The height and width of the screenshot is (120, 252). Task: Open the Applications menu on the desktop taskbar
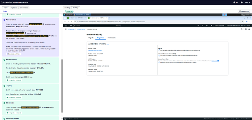[x=68, y=15]
